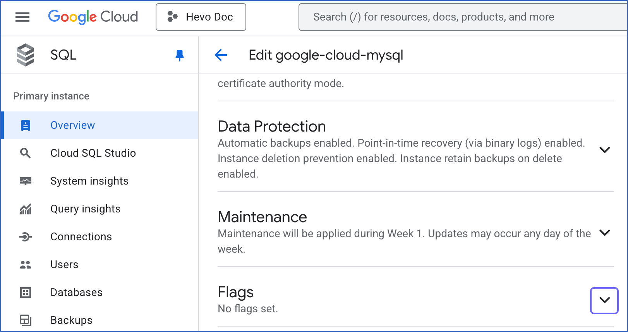The image size is (628, 332).
Task: Click the 'No flags set.' text
Action: (248, 309)
